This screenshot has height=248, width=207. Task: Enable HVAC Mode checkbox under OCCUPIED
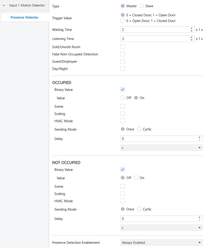[x=123, y=121]
